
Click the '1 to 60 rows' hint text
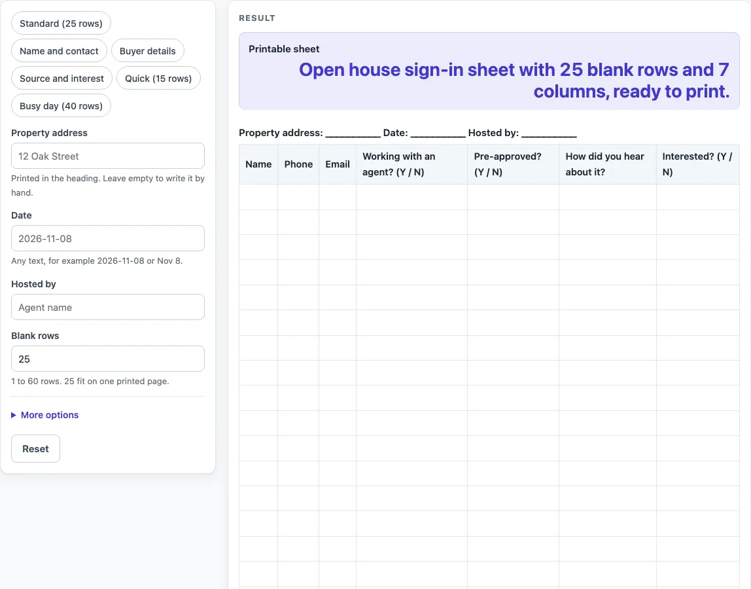90,381
